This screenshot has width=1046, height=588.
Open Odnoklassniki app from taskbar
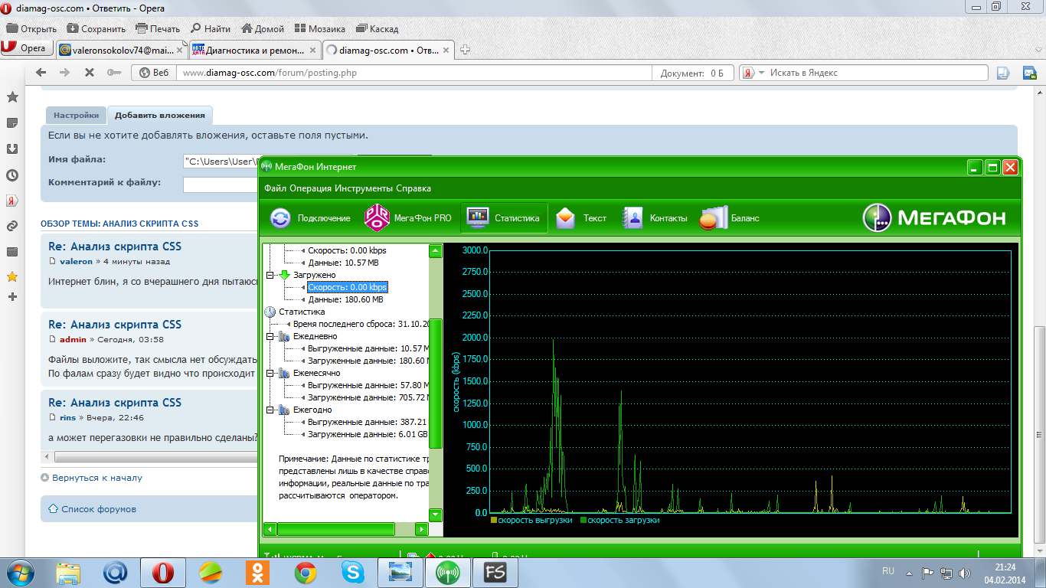[257, 572]
